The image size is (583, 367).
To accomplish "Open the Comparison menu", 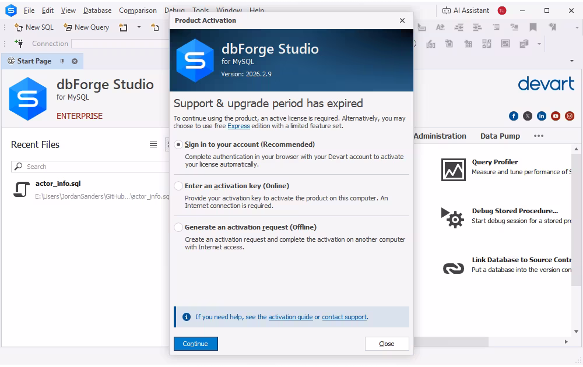I will coord(138,10).
